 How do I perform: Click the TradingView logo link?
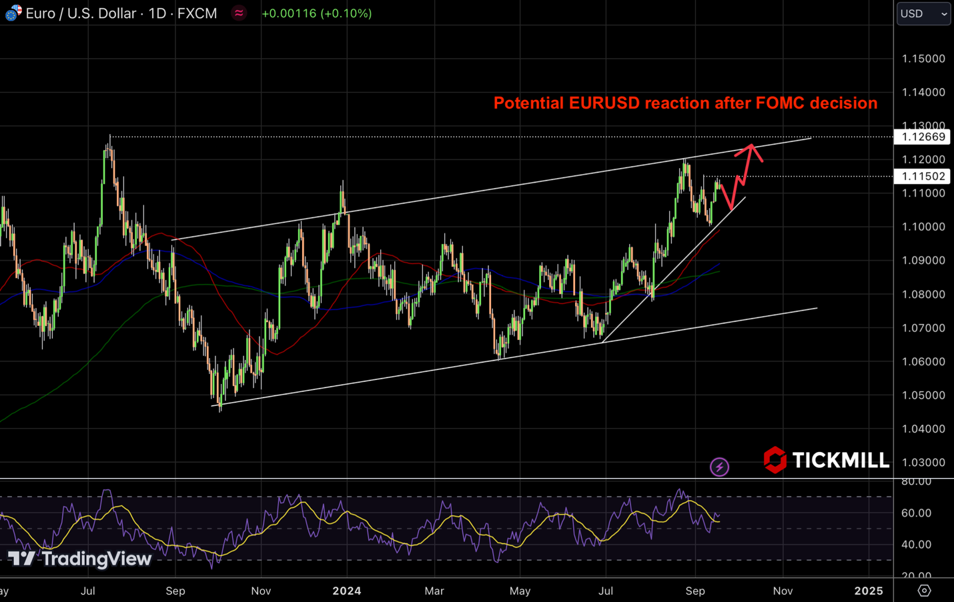coord(79,559)
